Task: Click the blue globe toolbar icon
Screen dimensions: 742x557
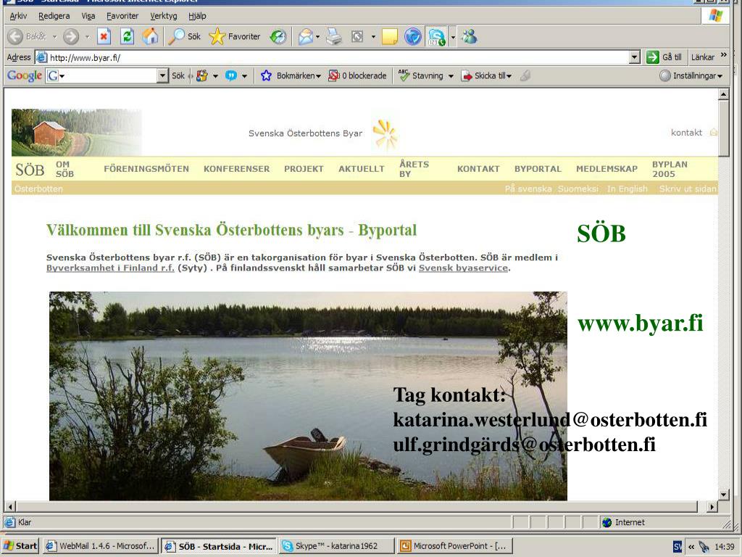Action: (x=412, y=36)
